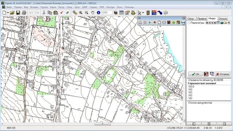Open the Реестри menu
Viewport: 233px width, 131px height.
click(x=110, y=7)
